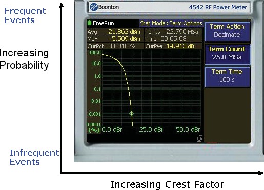Image resolution: width=264 pixels, height=190 pixels.
Task: Click the CurPct value 0.0010 %
Action: 121,46
